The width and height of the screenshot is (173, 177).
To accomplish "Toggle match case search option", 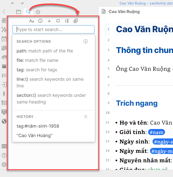I will click(32, 21).
